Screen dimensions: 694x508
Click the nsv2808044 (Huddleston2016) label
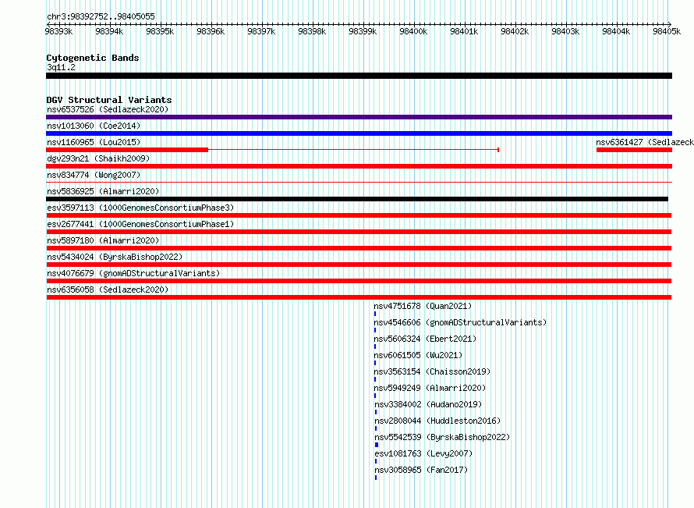[x=437, y=421]
